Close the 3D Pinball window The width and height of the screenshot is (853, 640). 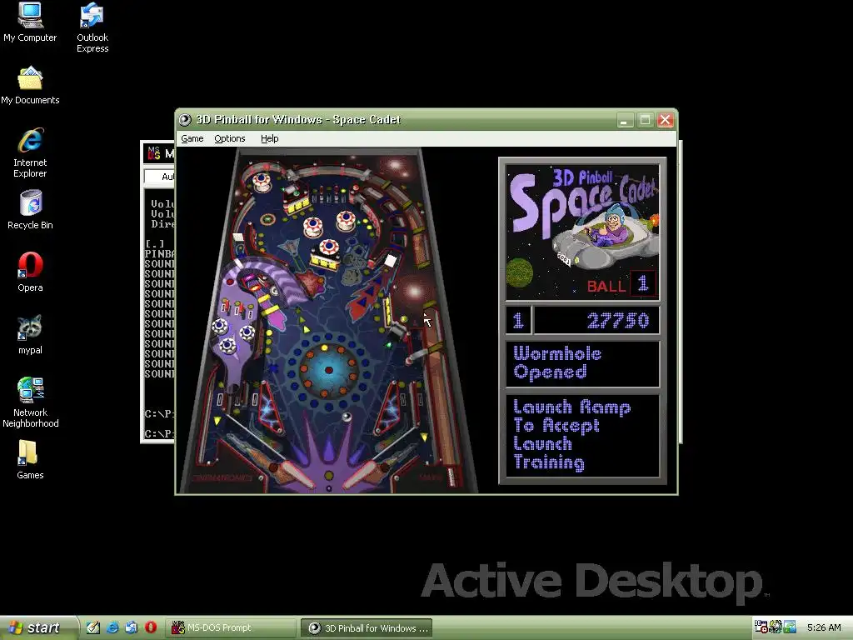pos(665,120)
